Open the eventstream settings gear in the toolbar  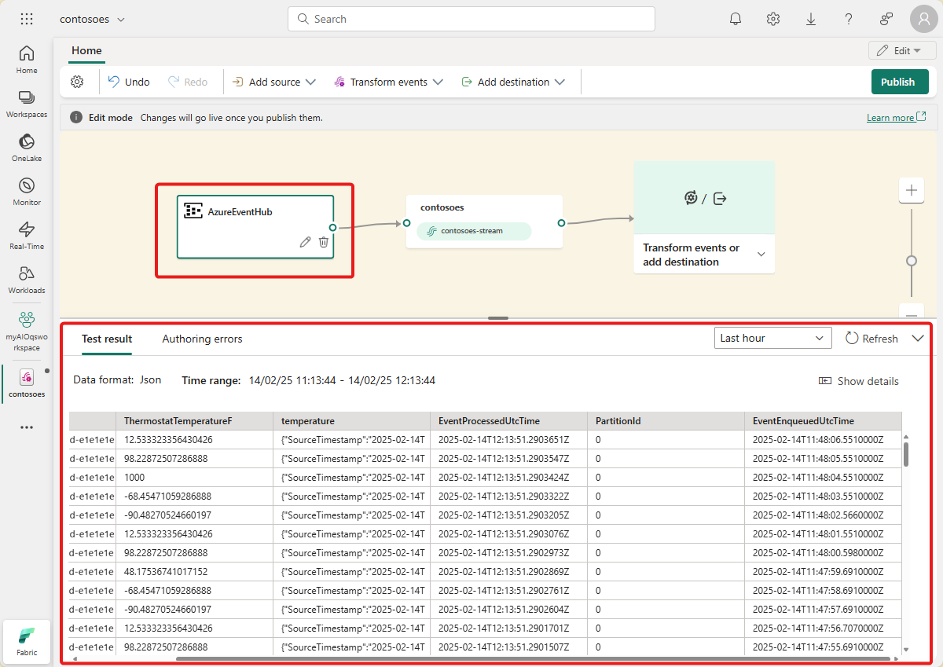(76, 81)
